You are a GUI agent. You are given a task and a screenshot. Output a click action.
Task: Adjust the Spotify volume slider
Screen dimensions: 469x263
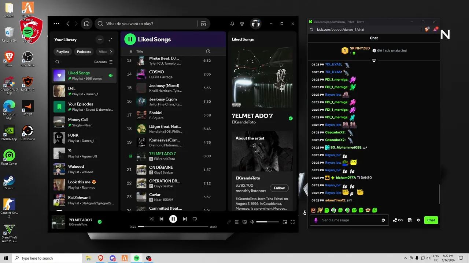tap(267, 222)
